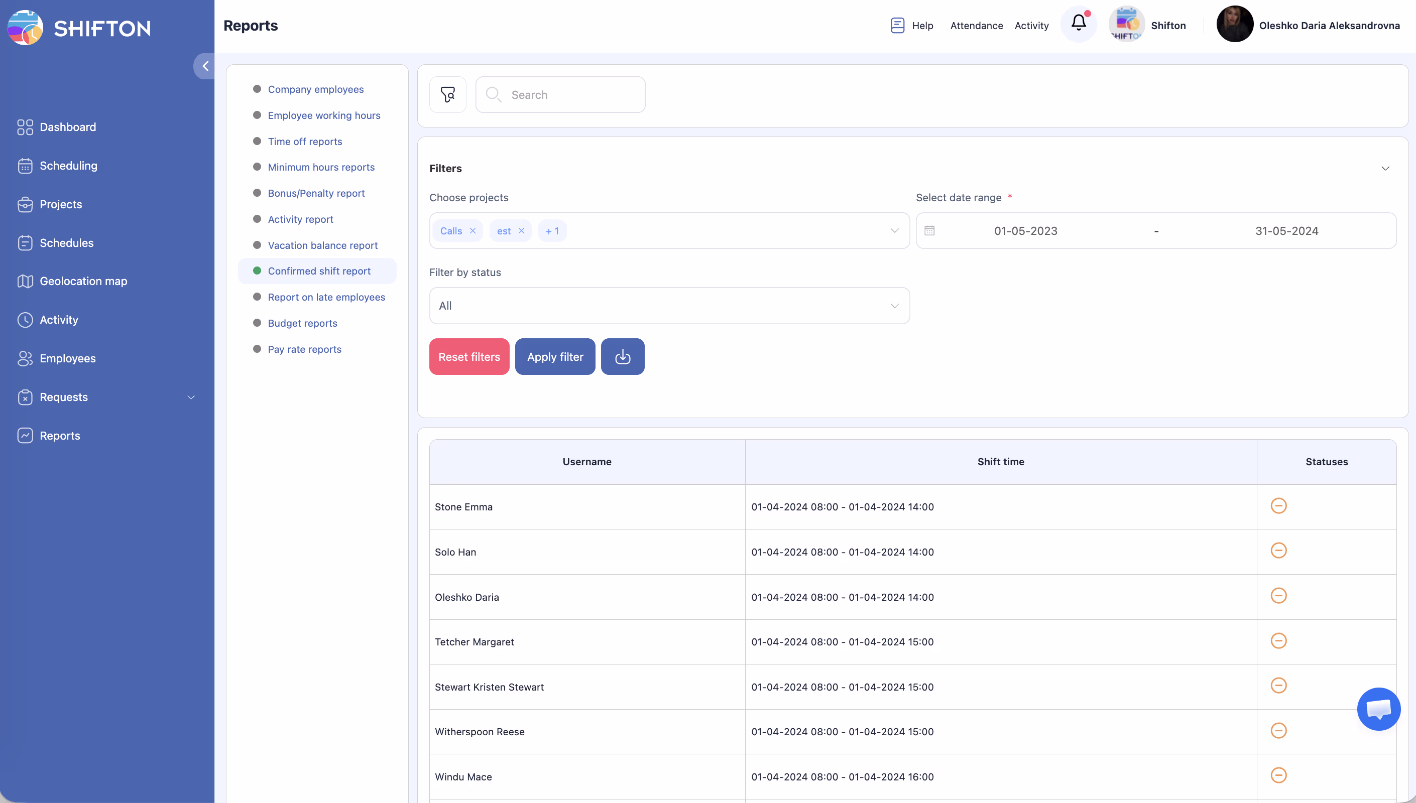This screenshot has height=803, width=1416.
Task: Click the Reset filters button
Action: (469, 357)
